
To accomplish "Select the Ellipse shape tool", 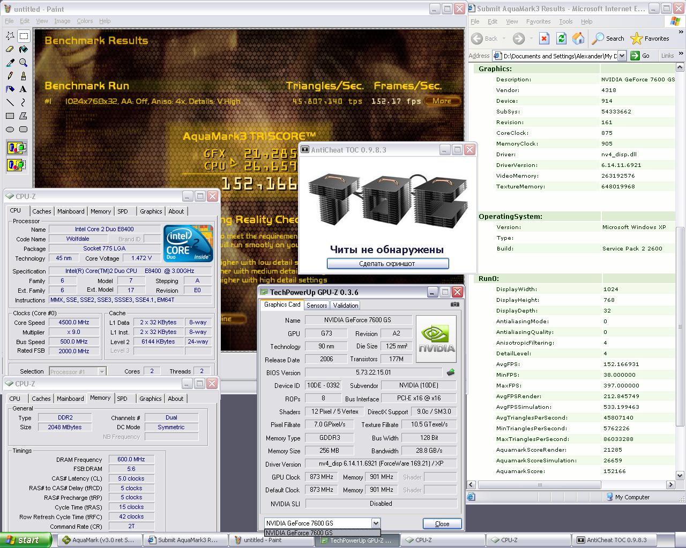I will click(10, 130).
